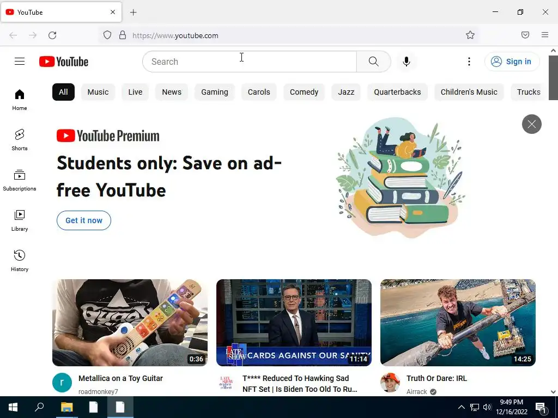
Task: Open Library from sidebar
Action: 20,221
